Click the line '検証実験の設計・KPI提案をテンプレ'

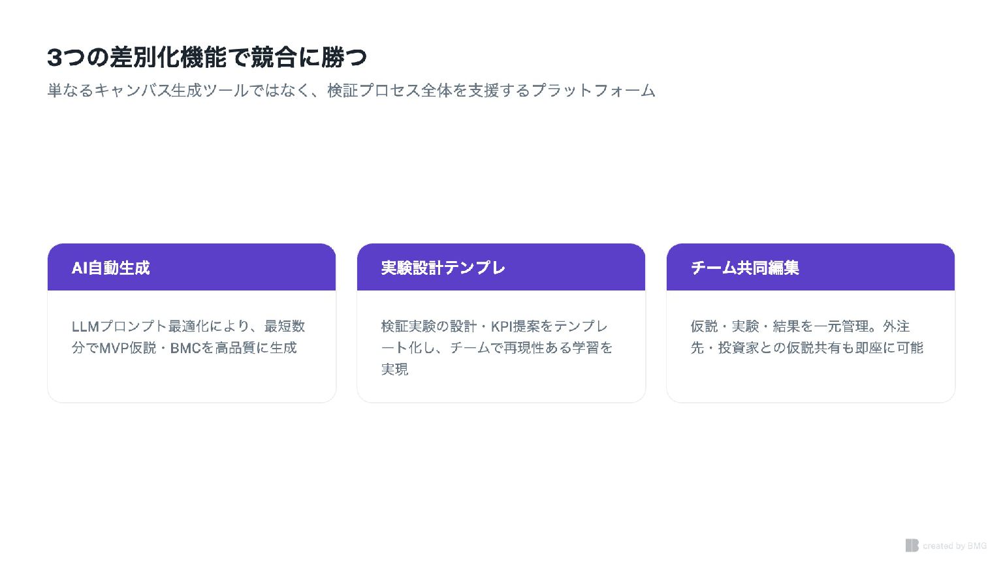click(x=494, y=326)
